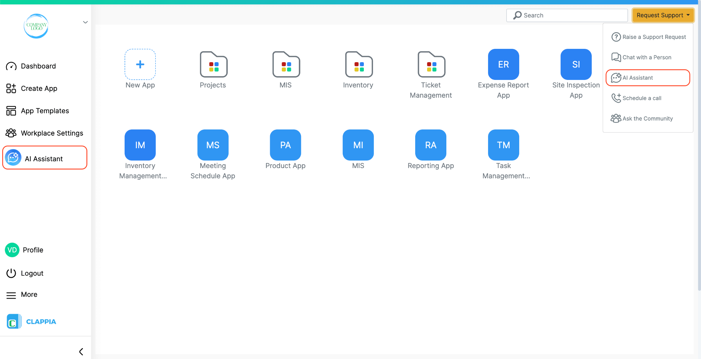The image size is (701, 359).
Task: Click the Clappia logo at bottom
Action: pyautogui.click(x=31, y=321)
